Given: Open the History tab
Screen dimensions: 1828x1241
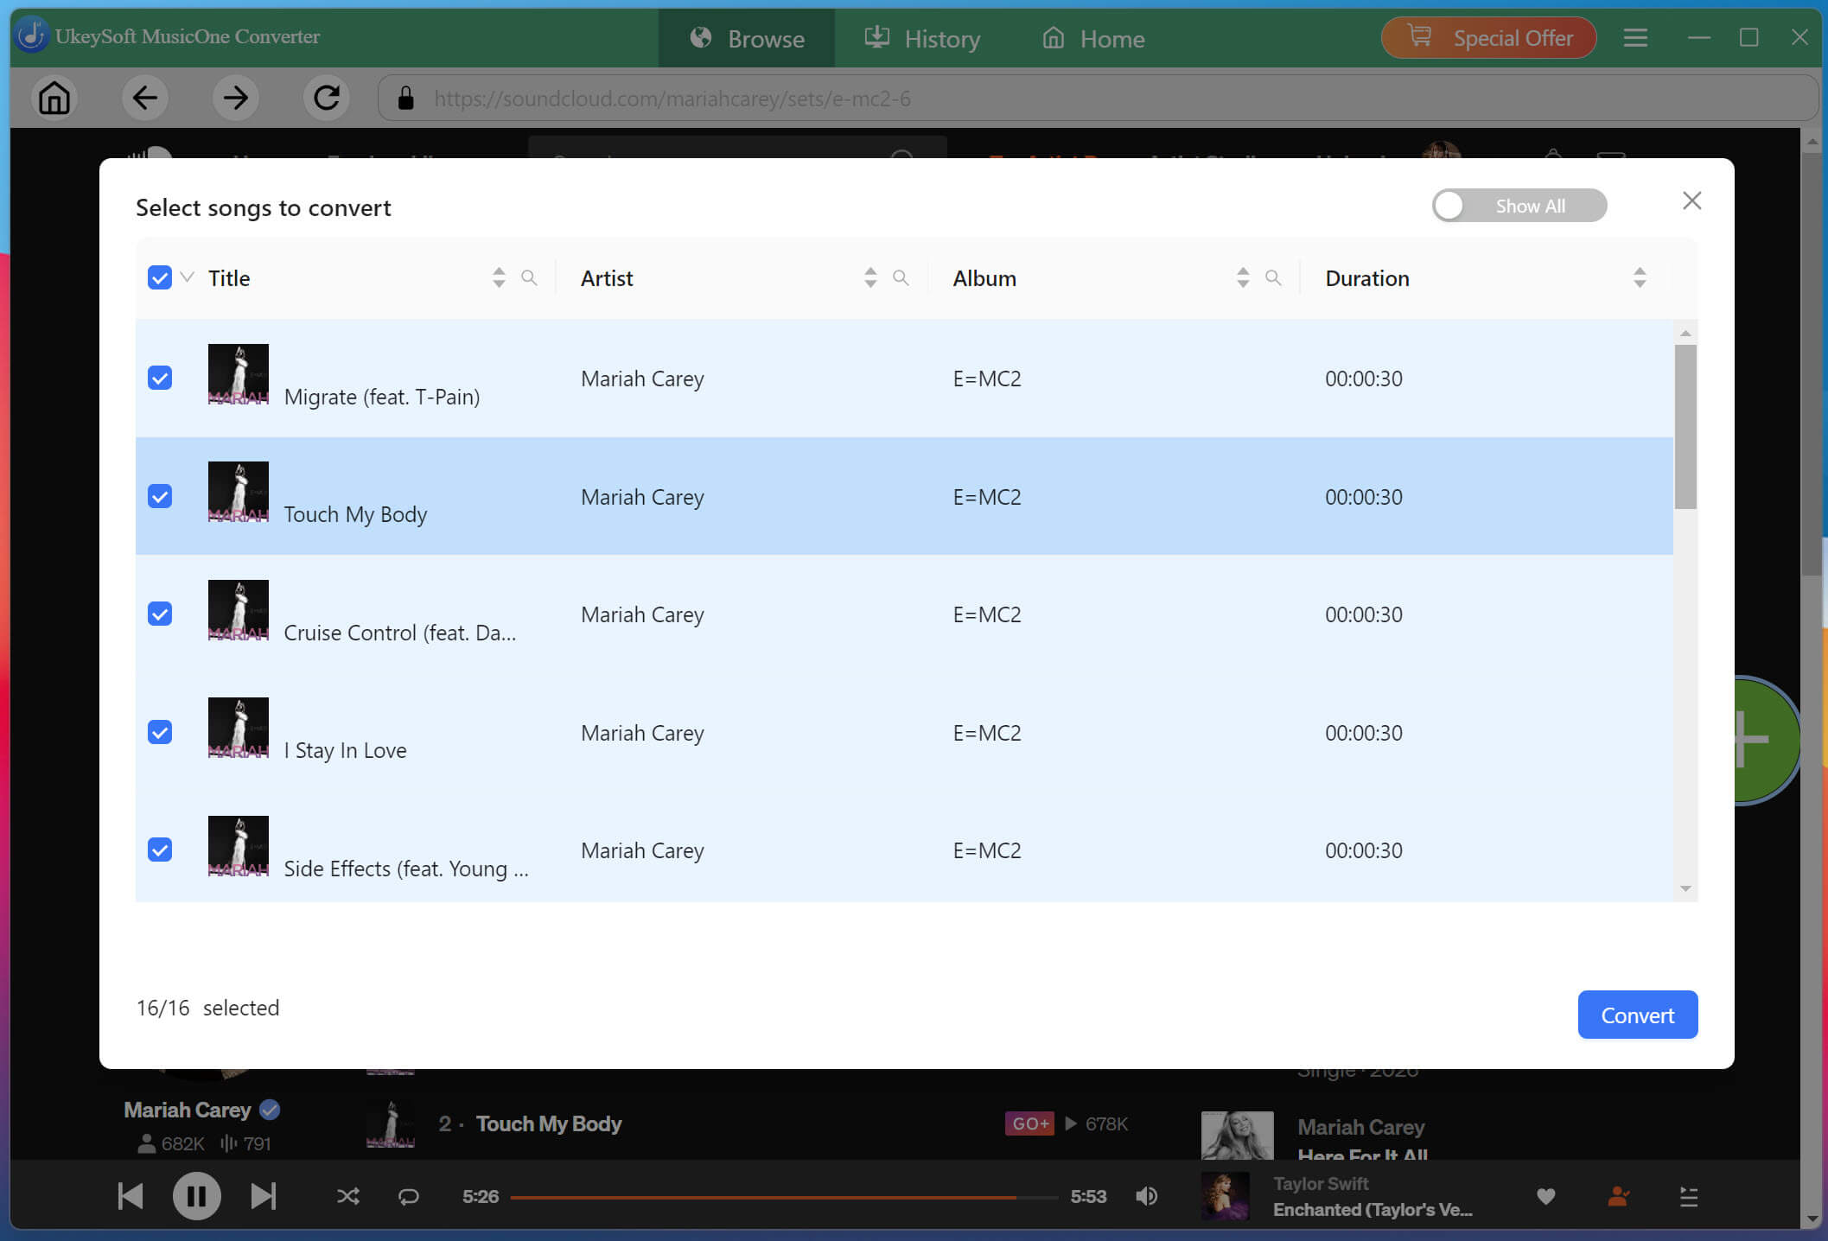Looking at the screenshot, I should pyautogui.click(x=922, y=38).
